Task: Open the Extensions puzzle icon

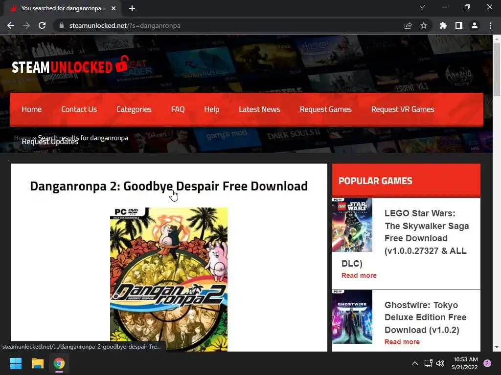Action: [x=443, y=25]
